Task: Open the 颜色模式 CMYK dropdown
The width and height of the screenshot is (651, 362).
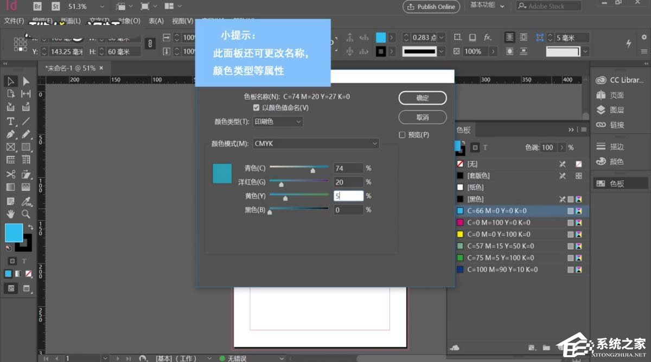Action: click(316, 144)
